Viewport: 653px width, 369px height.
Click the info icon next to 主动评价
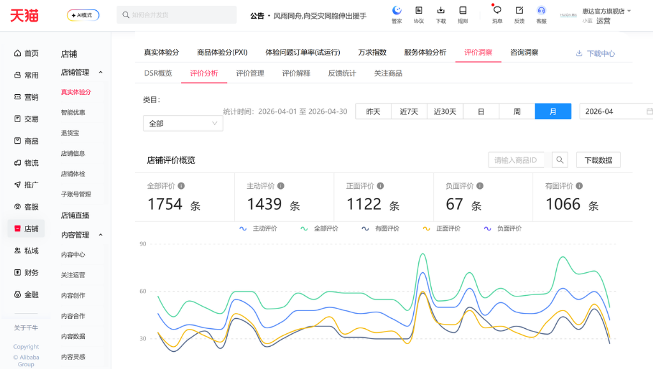click(x=281, y=186)
